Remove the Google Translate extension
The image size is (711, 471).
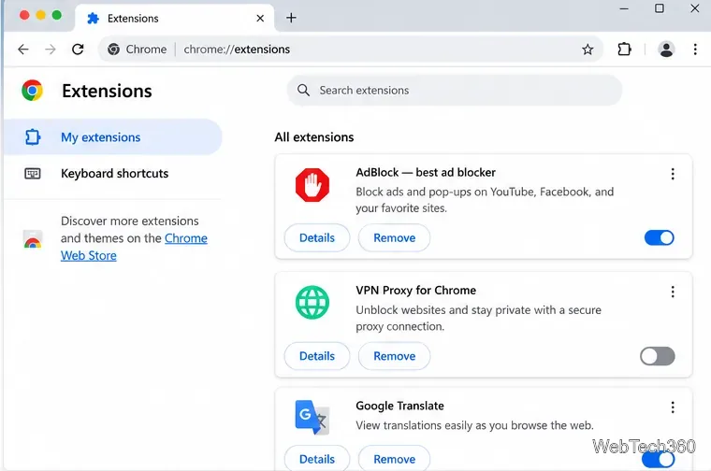tap(394, 459)
